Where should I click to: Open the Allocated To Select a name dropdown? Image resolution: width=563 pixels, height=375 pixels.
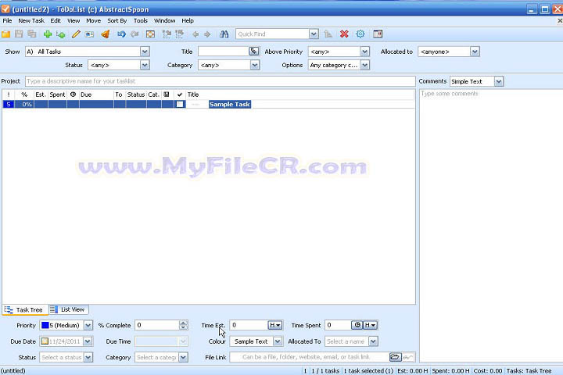(373, 341)
